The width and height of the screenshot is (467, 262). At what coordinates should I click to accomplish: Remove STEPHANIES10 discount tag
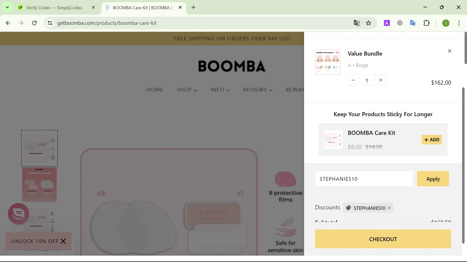389,208
